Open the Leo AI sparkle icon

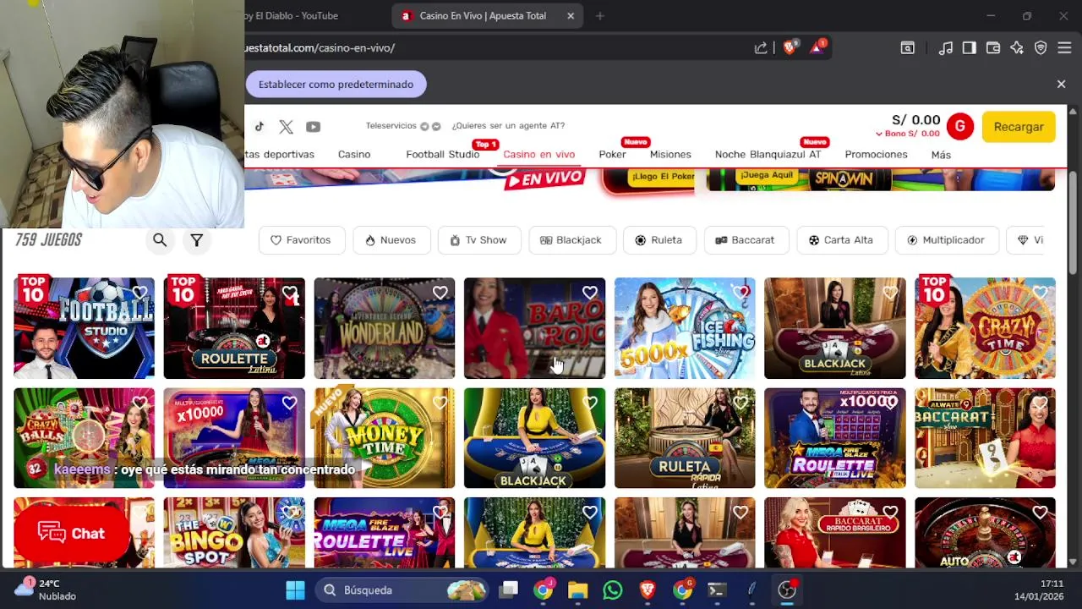pyautogui.click(x=1017, y=48)
